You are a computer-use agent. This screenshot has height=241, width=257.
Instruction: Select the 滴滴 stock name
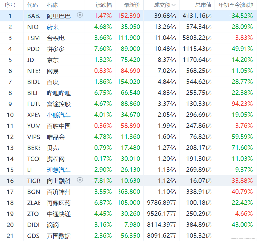coord(53,225)
